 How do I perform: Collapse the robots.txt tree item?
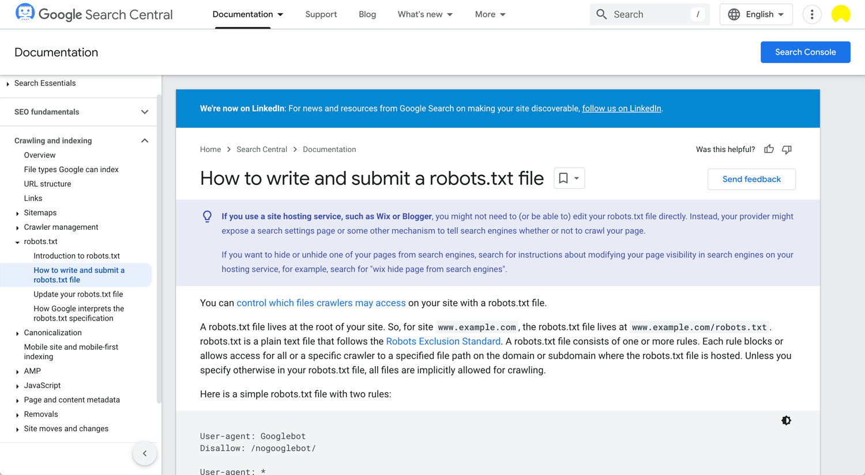[x=17, y=242]
